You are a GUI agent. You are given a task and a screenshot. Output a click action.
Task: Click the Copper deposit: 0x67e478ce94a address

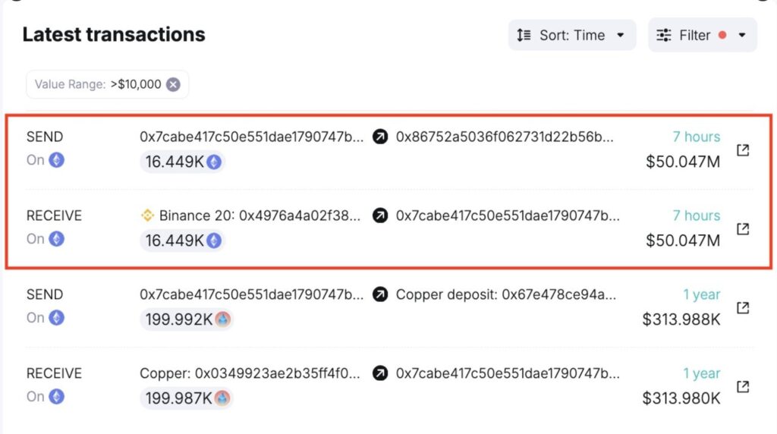click(x=506, y=294)
